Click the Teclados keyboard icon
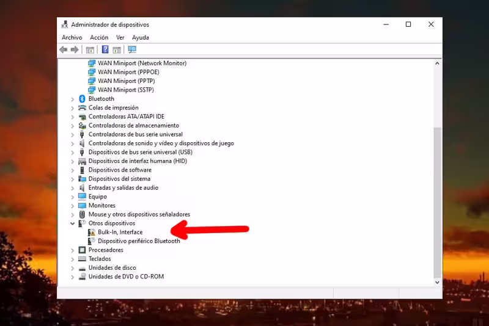This screenshot has height=326, width=489. click(82, 259)
